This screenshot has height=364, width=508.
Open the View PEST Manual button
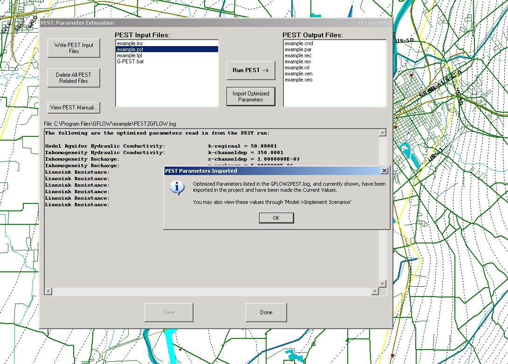coord(74,108)
